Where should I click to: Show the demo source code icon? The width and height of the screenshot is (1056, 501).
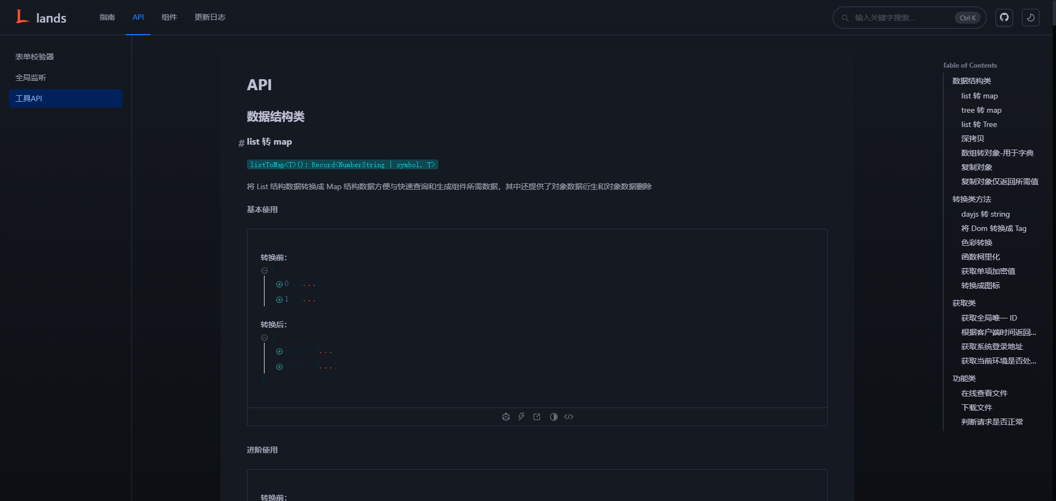(x=569, y=417)
